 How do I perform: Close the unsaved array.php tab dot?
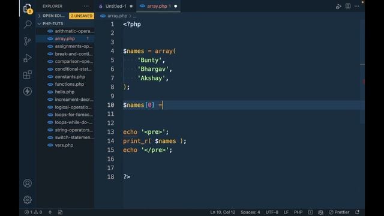(x=176, y=6)
